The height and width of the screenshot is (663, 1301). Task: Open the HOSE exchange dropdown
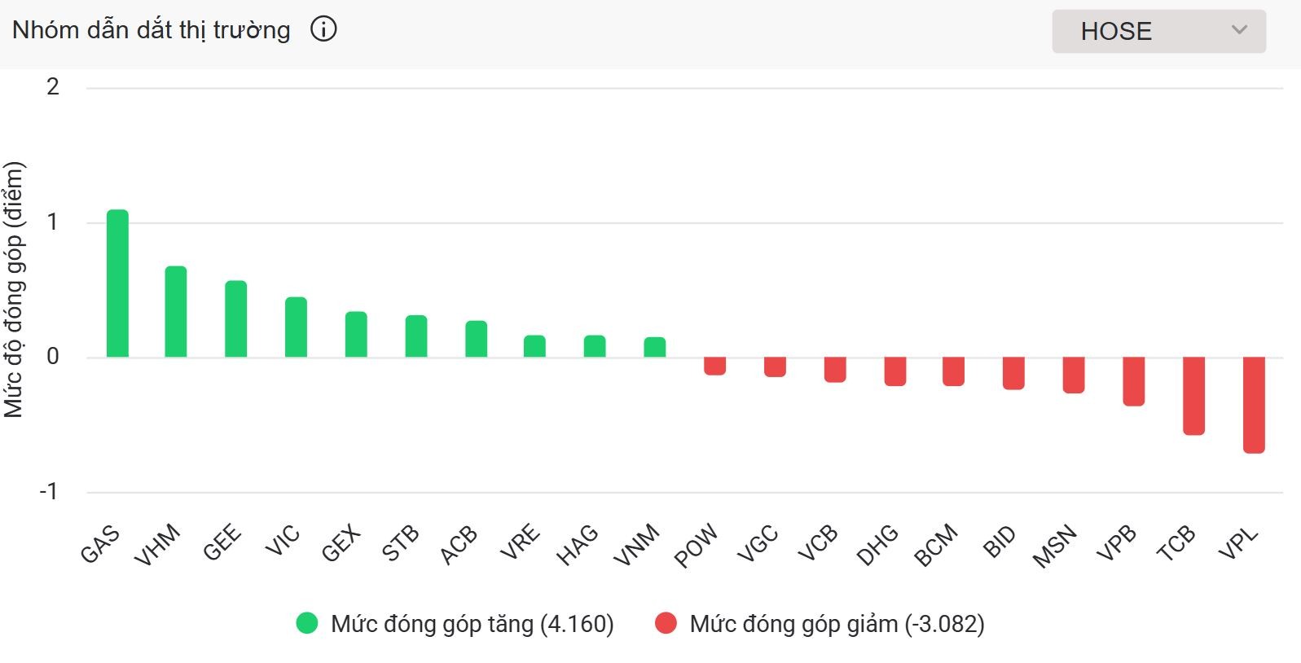[1158, 32]
